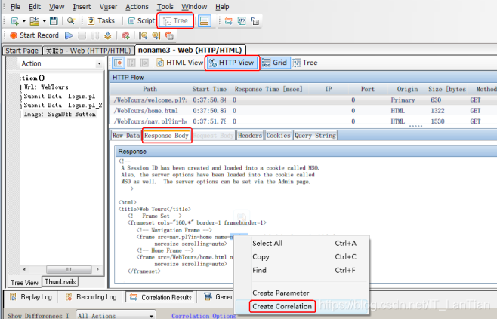Click the New Script icon

(x=14, y=21)
